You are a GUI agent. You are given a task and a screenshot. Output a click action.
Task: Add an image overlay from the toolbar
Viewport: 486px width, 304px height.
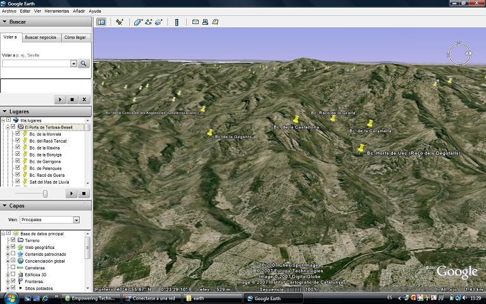tap(159, 22)
